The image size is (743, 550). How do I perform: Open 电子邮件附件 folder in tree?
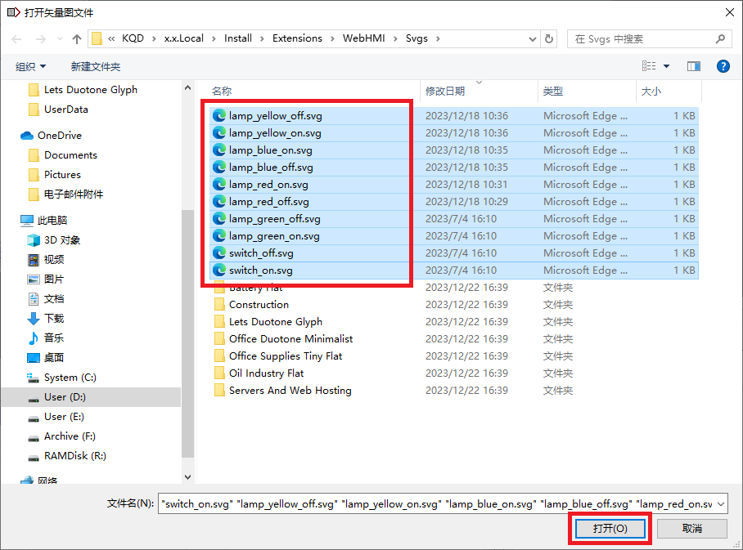click(74, 194)
